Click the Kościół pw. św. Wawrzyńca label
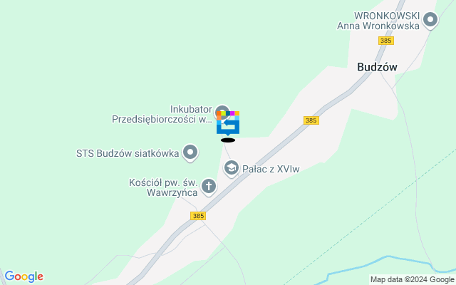This screenshot has width=456, height=285. 163,187
